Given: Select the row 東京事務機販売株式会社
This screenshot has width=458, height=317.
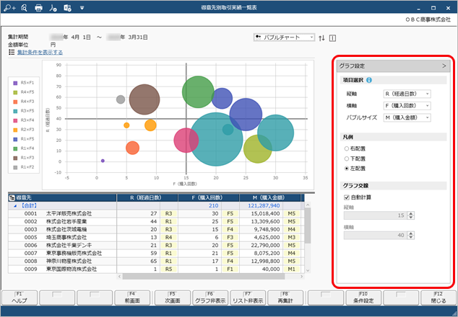Looking at the screenshot, I should pyautogui.click(x=156, y=253).
